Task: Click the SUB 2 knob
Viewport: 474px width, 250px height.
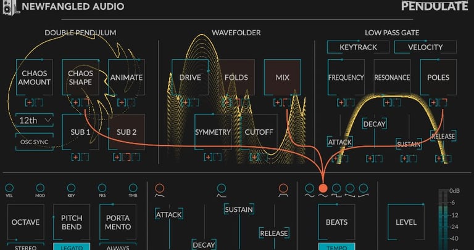Action: coord(127,132)
